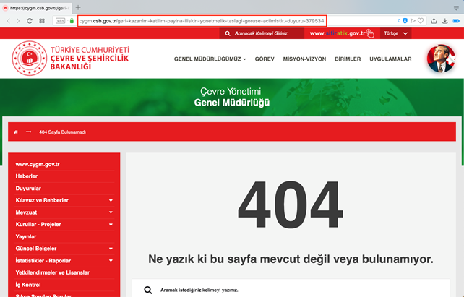Viewport: 464px width, 297px height.
Task: Open a new tab with the plus button
Action: (78, 7)
